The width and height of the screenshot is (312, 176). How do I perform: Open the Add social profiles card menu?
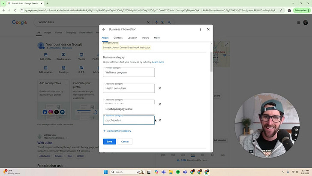pos(66,83)
